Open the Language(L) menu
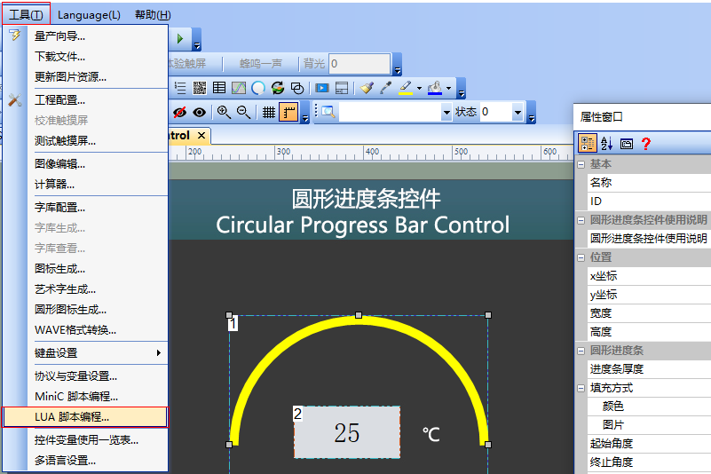This screenshot has width=711, height=474. [89, 15]
